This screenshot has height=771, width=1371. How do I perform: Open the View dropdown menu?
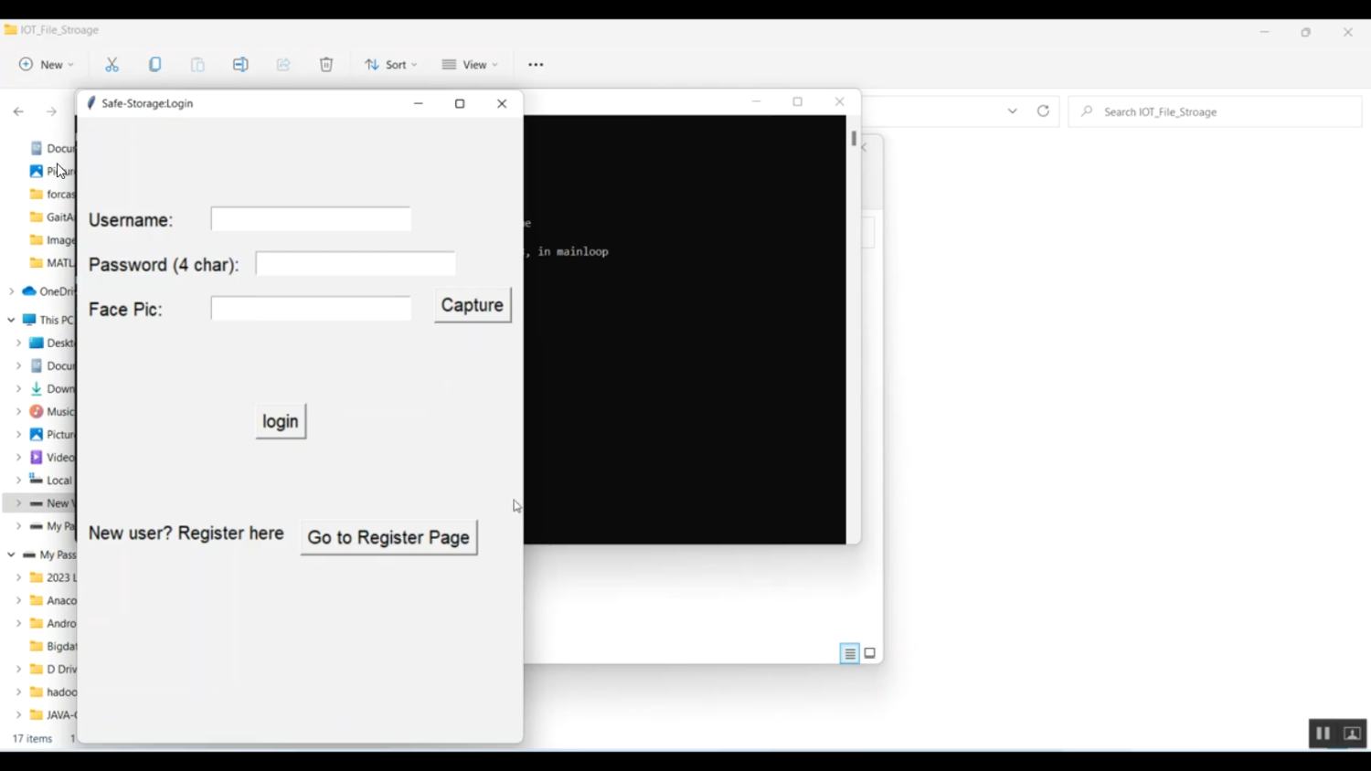point(469,65)
